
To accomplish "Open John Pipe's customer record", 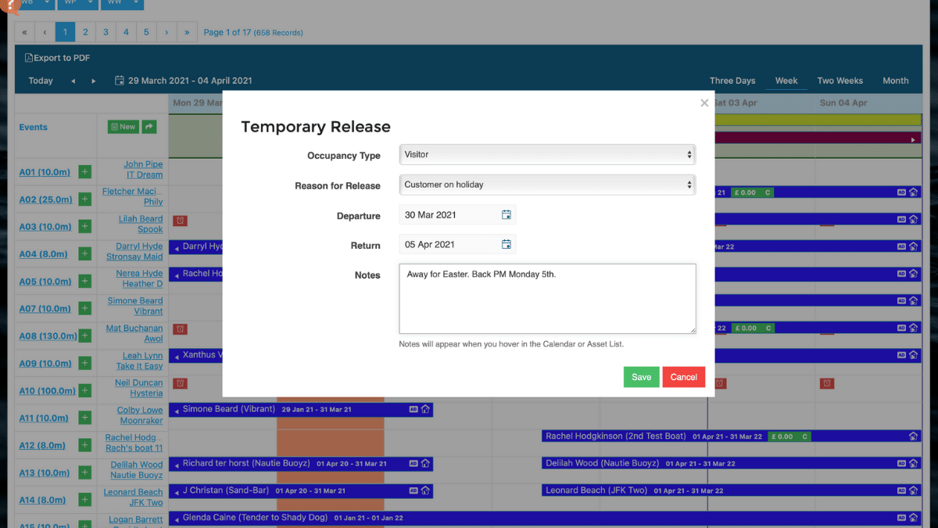I will tap(145, 163).
